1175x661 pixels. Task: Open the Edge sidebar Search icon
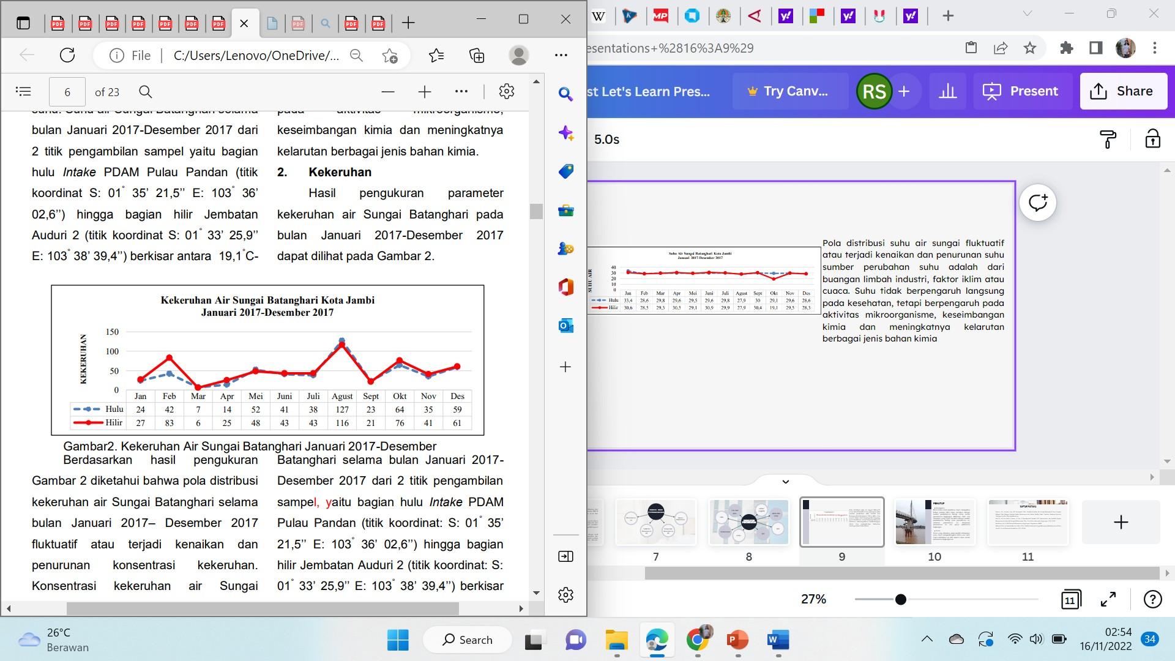pyautogui.click(x=565, y=94)
